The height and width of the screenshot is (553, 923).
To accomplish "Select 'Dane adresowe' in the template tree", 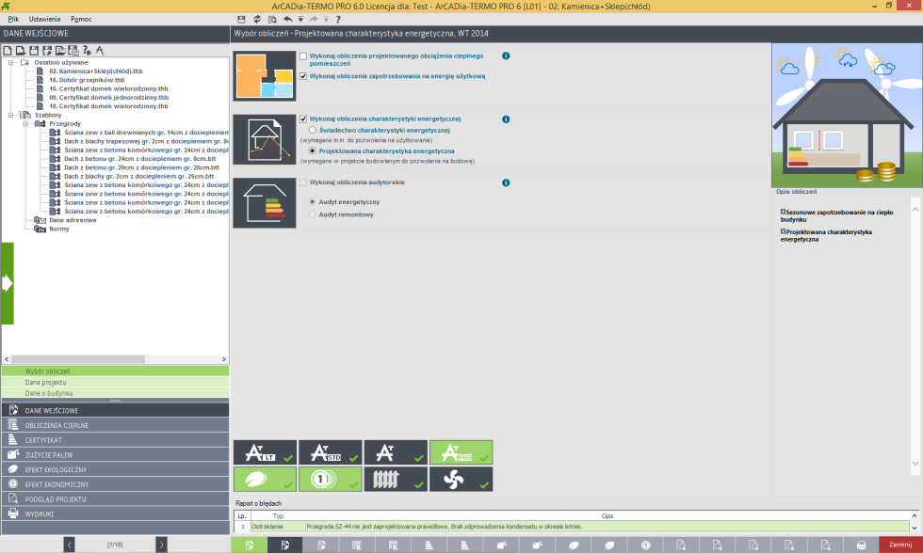I will coord(73,220).
